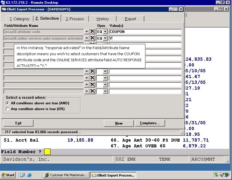Click the X clear icon in the second-to-last selection row
The image size is (232, 180).
pos(92,85)
